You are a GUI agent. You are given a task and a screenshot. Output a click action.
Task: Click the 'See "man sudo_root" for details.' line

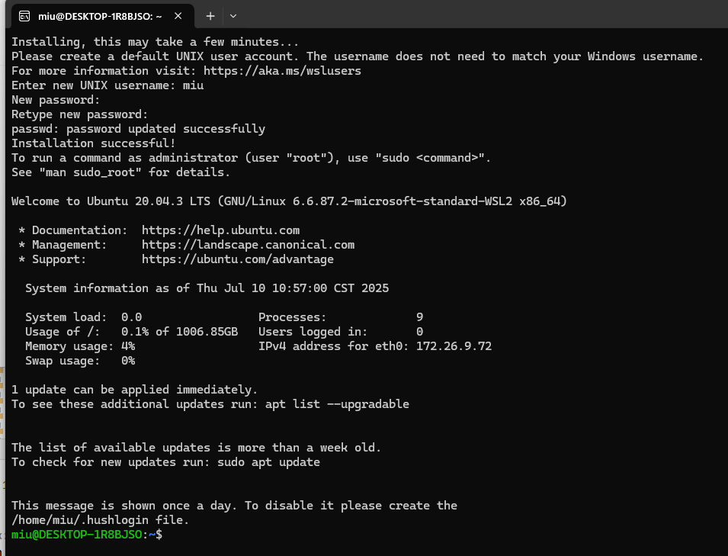coord(120,172)
